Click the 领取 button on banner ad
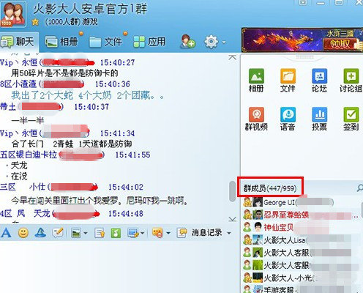 [340, 44]
